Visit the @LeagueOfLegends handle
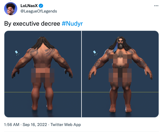Image resolution: width=163 pixels, height=132 pixels. pyautogui.click(x=39, y=11)
